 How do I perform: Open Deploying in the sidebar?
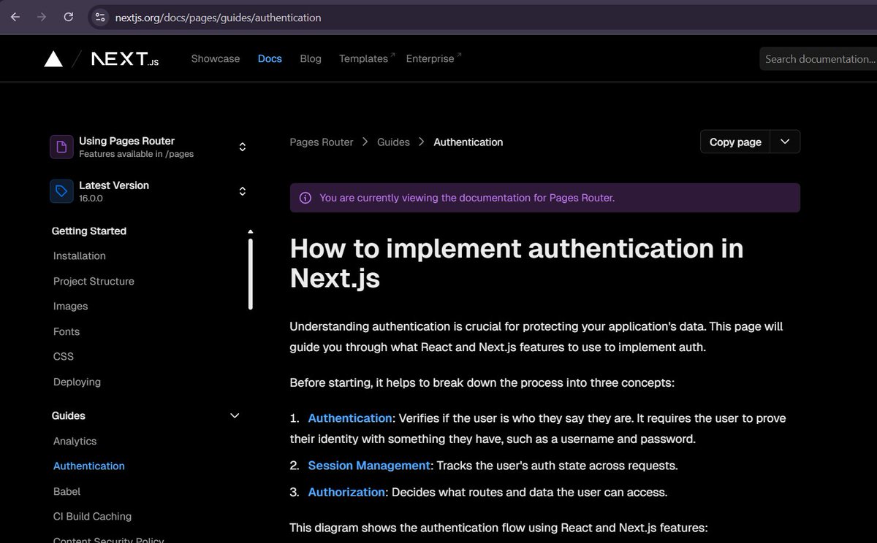click(77, 382)
